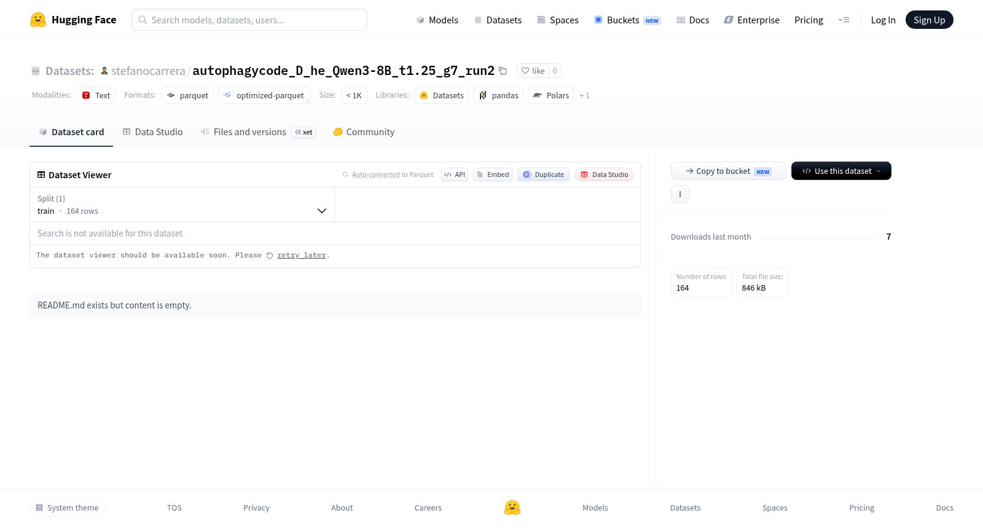Select the Text modality tag

point(96,95)
